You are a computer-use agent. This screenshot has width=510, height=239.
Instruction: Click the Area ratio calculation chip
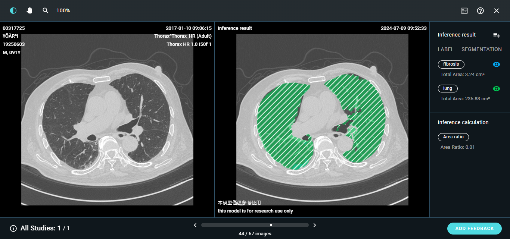tap(453, 137)
